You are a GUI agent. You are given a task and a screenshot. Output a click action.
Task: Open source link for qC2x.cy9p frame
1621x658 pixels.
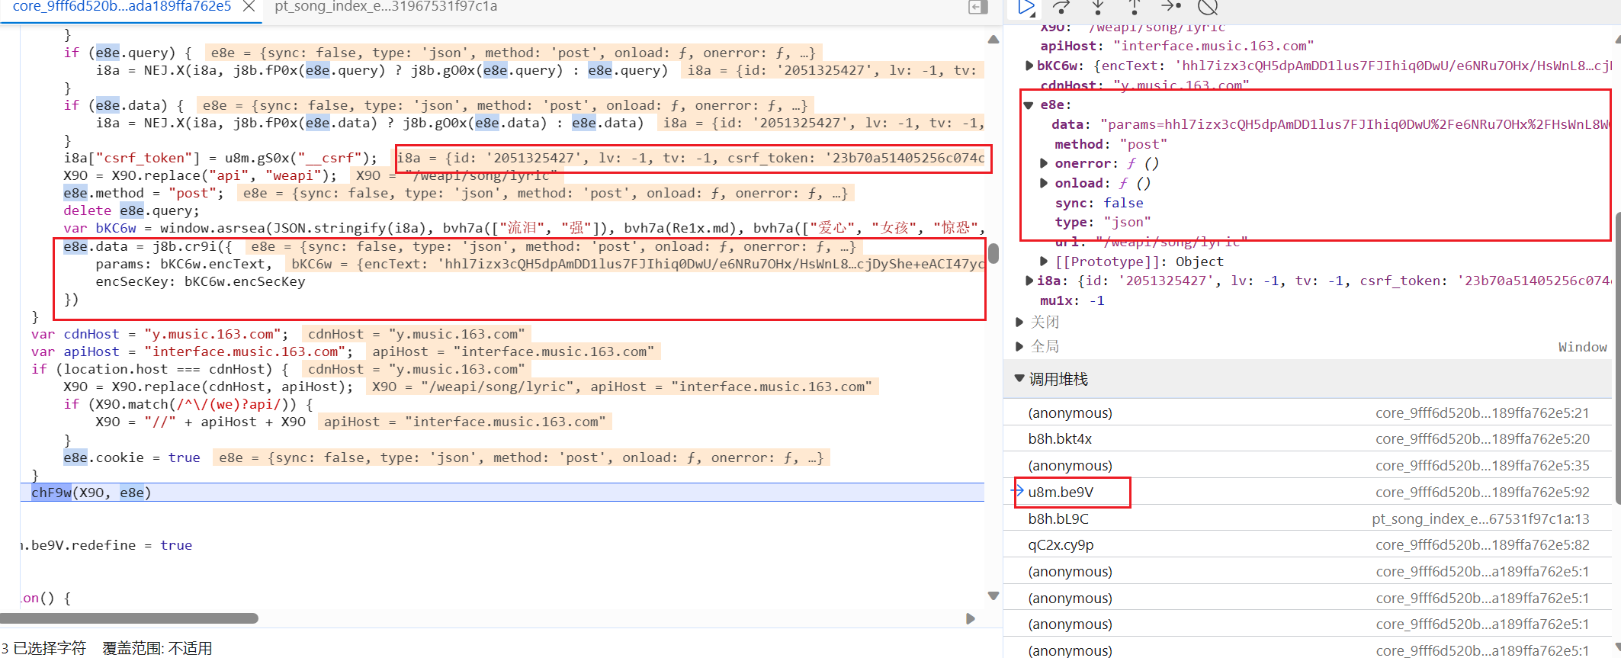click(1482, 545)
